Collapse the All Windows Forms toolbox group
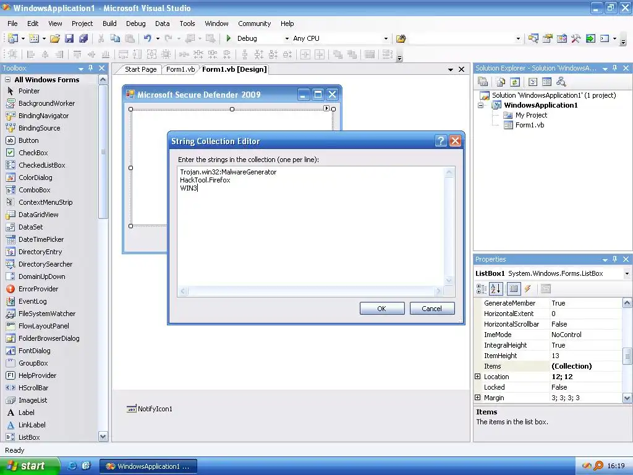633x475 pixels. (x=7, y=80)
